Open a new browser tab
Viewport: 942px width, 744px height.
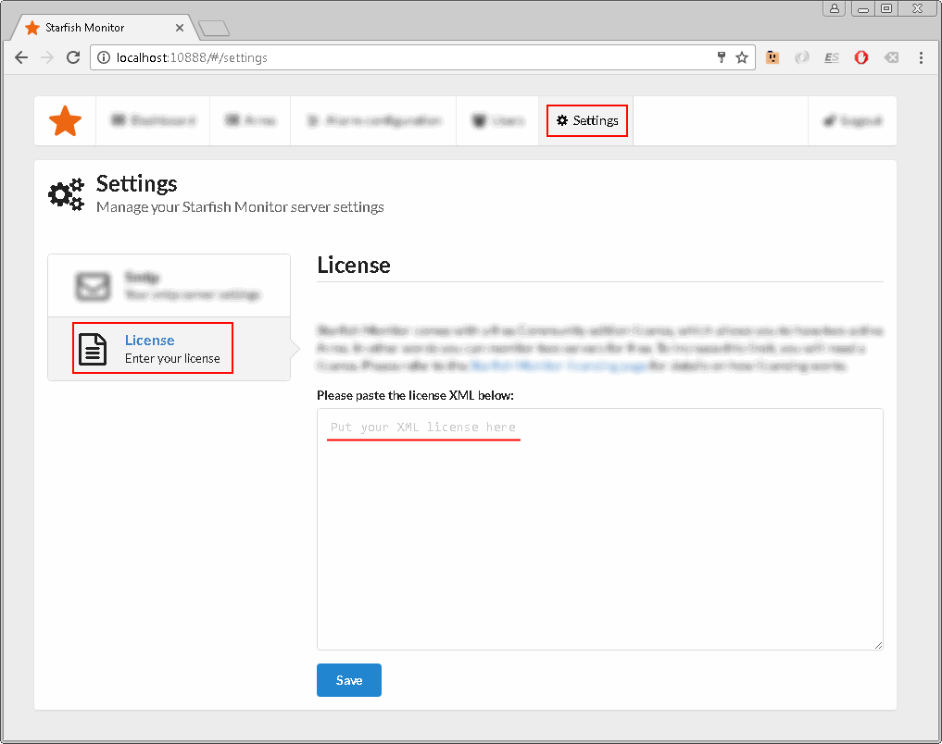[214, 28]
